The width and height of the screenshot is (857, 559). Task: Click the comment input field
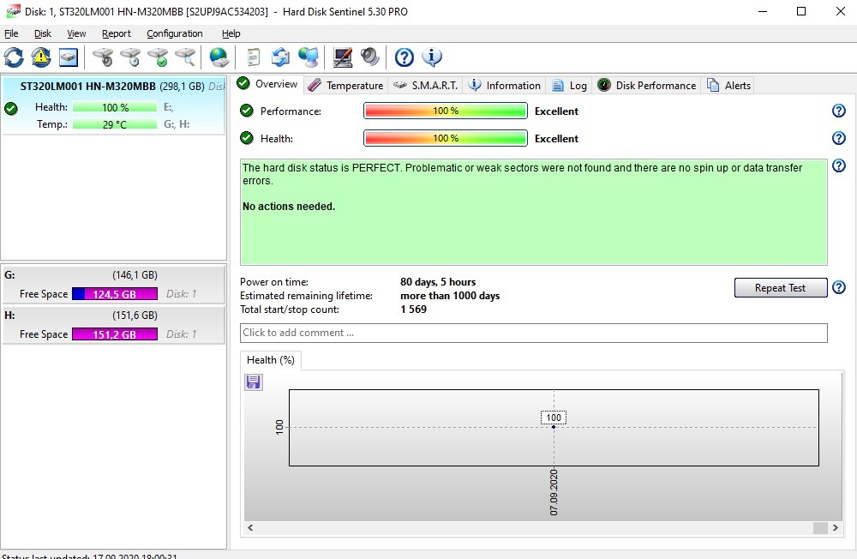[x=533, y=334]
